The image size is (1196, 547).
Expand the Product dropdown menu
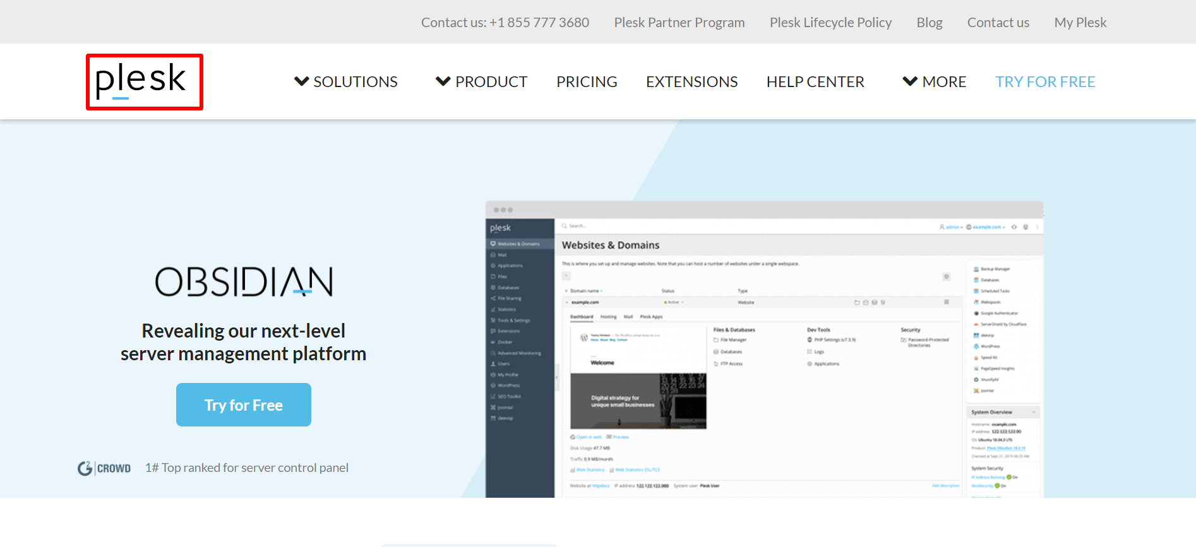[x=481, y=82]
